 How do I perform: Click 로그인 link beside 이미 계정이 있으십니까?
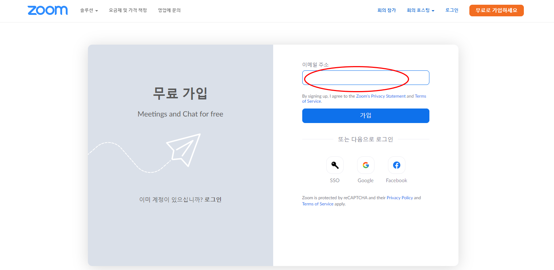click(x=213, y=200)
